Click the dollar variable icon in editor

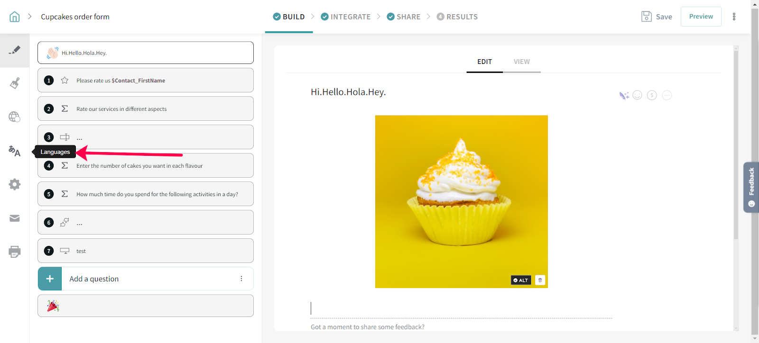click(x=652, y=95)
